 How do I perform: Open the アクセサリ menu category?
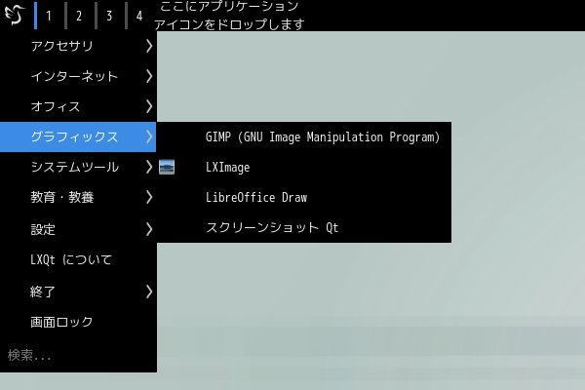point(78,46)
